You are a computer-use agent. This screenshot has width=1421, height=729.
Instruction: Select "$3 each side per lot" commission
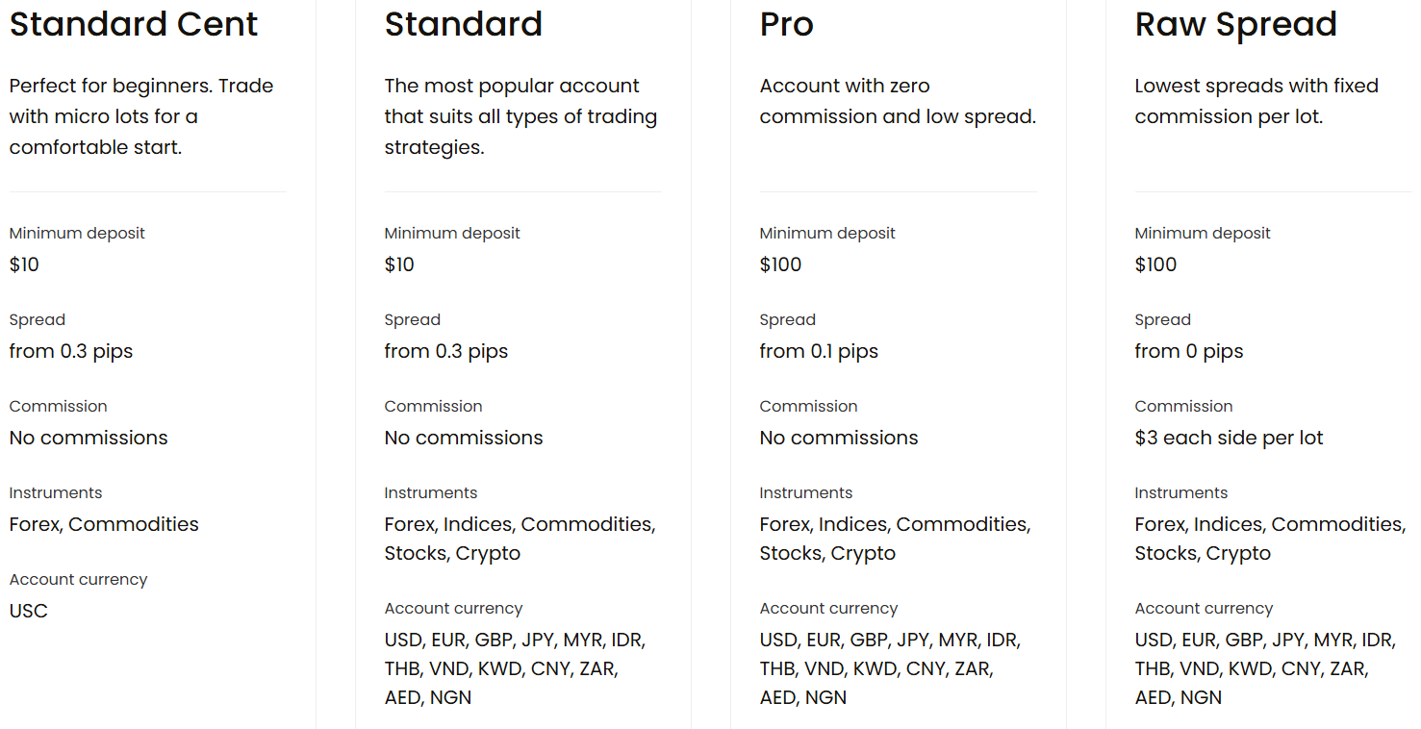(1229, 438)
